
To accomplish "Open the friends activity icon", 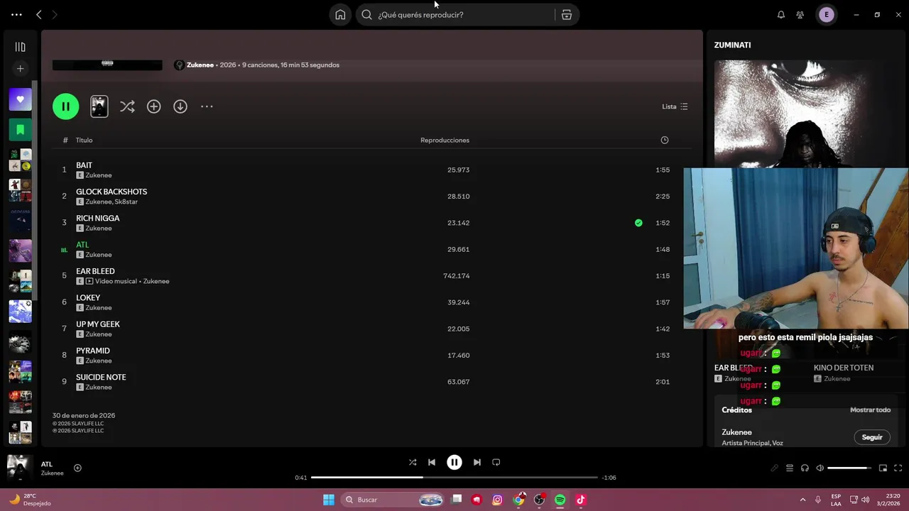I will 800,15.
